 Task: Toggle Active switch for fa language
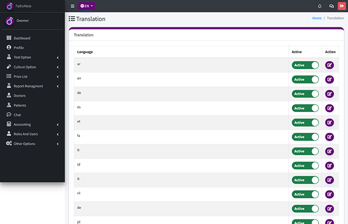click(x=305, y=137)
